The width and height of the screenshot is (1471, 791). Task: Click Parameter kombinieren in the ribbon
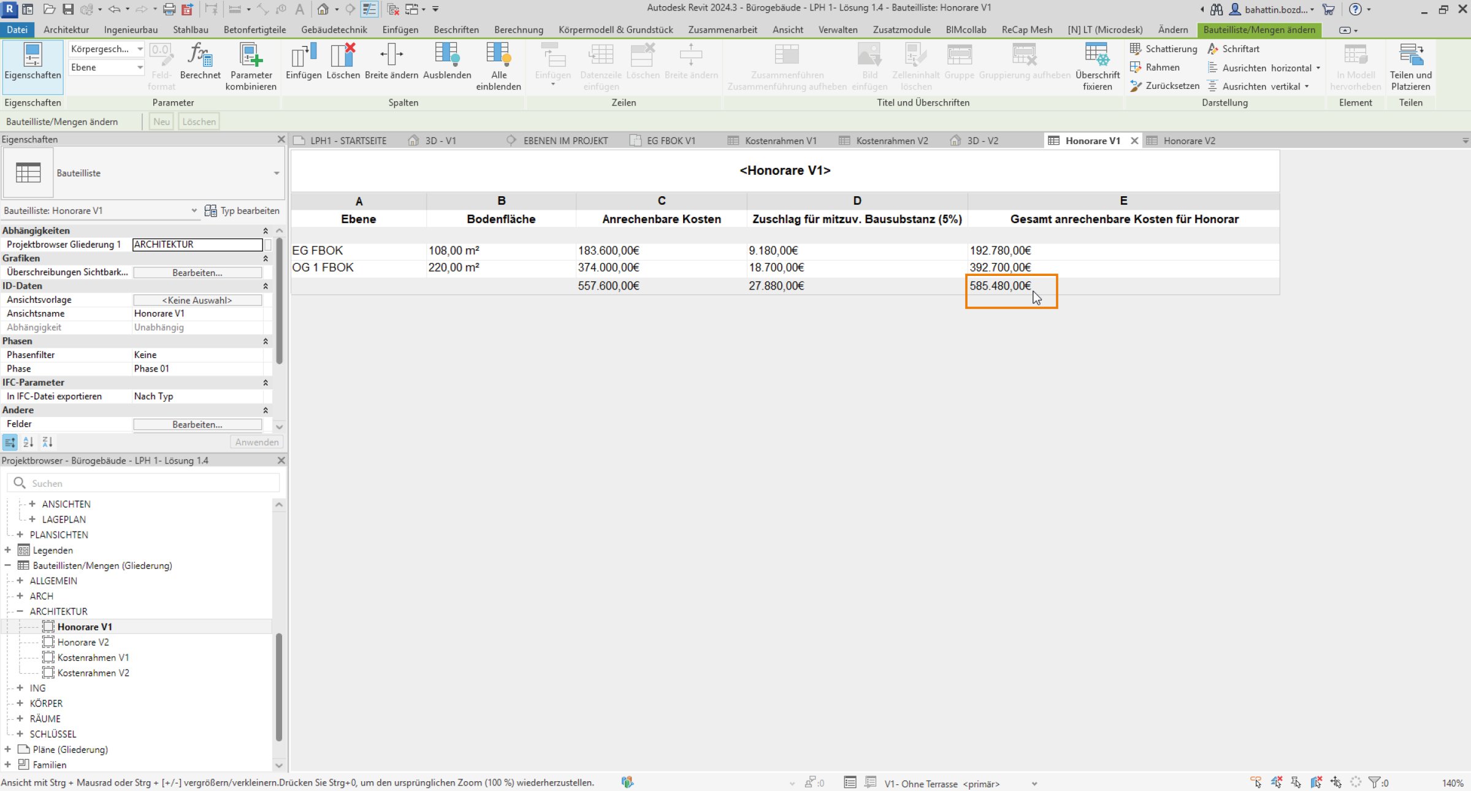pyautogui.click(x=251, y=66)
